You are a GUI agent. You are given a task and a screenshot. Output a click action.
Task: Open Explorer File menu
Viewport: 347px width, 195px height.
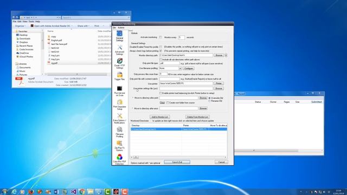tap(15, 22)
